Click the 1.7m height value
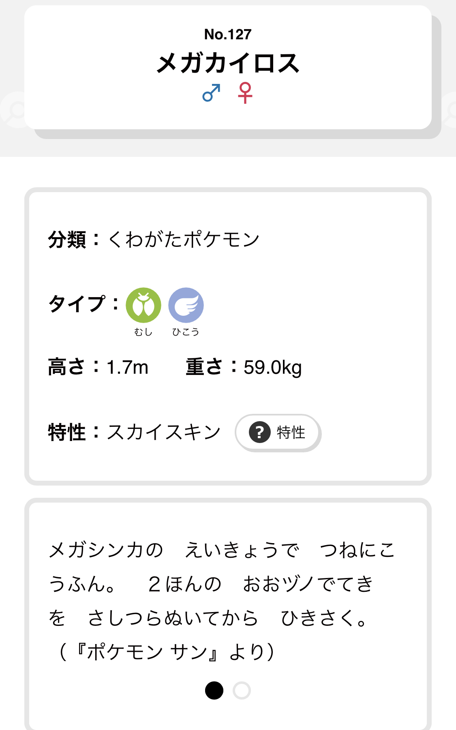This screenshot has height=730, width=456. pyautogui.click(x=127, y=368)
